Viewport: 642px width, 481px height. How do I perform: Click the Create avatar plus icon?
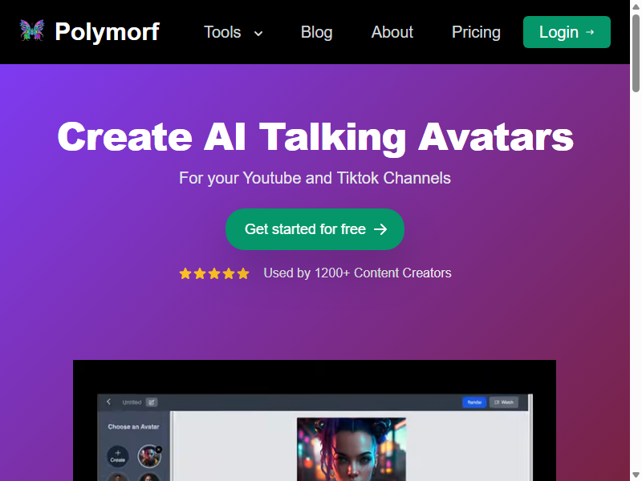pyautogui.click(x=117, y=455)
